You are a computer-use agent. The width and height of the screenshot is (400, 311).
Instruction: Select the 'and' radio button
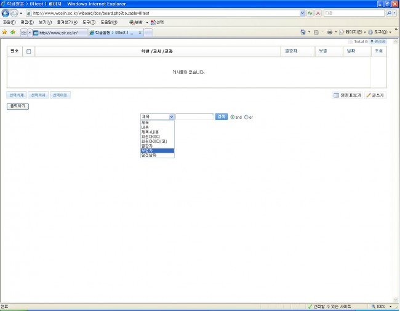tap(233, 117)
